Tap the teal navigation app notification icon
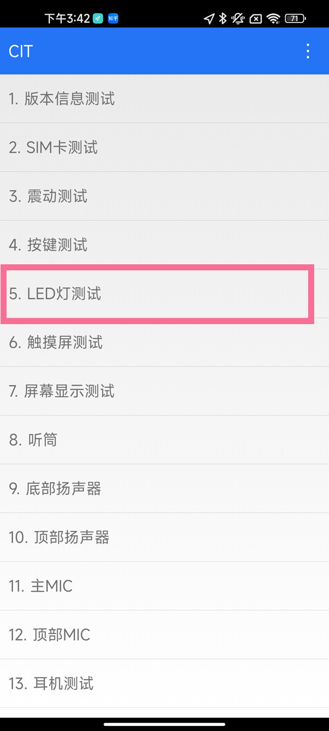The width and height of the screenshot is (329, 731). [x=98, y=19]
